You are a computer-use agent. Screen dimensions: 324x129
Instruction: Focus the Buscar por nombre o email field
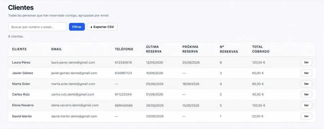(37, 27)
